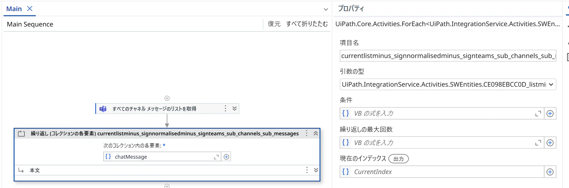Click the For Each loop icon
The height and width of the screenshot is (188, 569).
coord(22,134)
